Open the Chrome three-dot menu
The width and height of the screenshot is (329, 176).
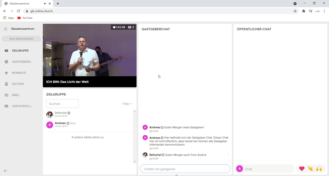coord(324,11)
